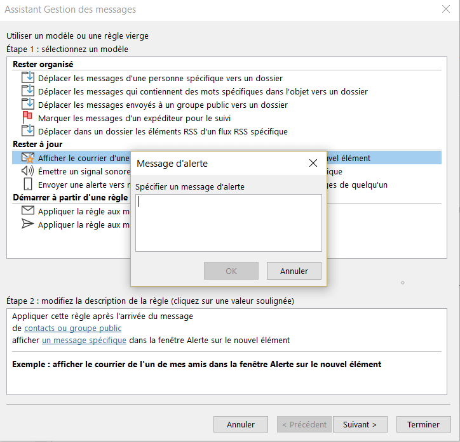Click the 'Exemple : afficher le courrier' description text
The height and width of the screenshot is (442, 460).
click(196, 364)
